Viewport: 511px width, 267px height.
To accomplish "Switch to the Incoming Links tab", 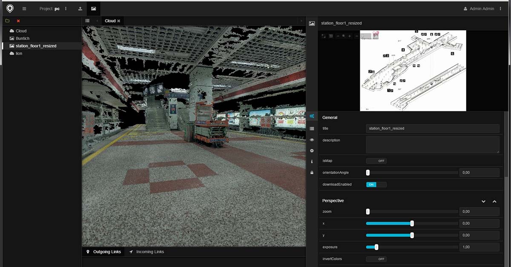I will pyautogui.click(x=146, y=252).
